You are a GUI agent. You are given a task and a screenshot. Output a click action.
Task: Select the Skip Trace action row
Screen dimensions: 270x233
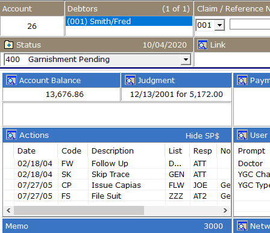(x=117, y=175)
